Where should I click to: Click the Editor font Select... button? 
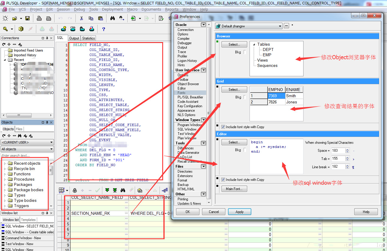(x=234, y=142)
